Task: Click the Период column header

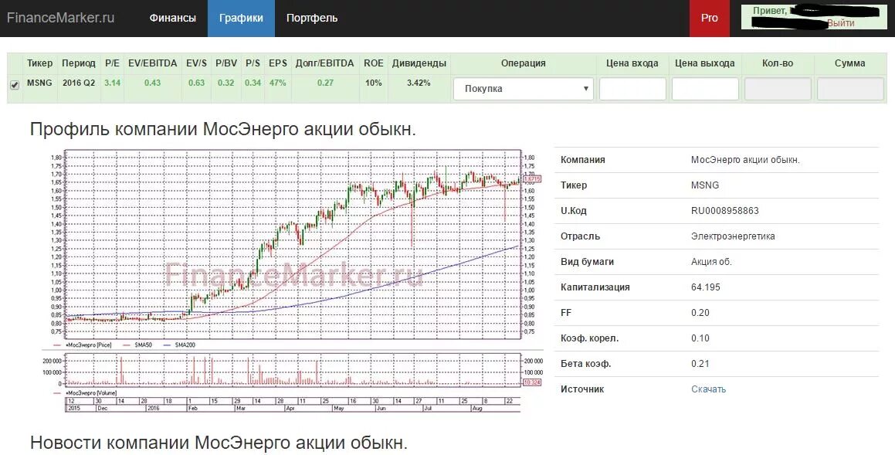Action: (x=79, y=63)
